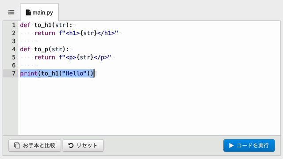Click line number 1 in gutter

pyautogui.click(x=14, y=25)
